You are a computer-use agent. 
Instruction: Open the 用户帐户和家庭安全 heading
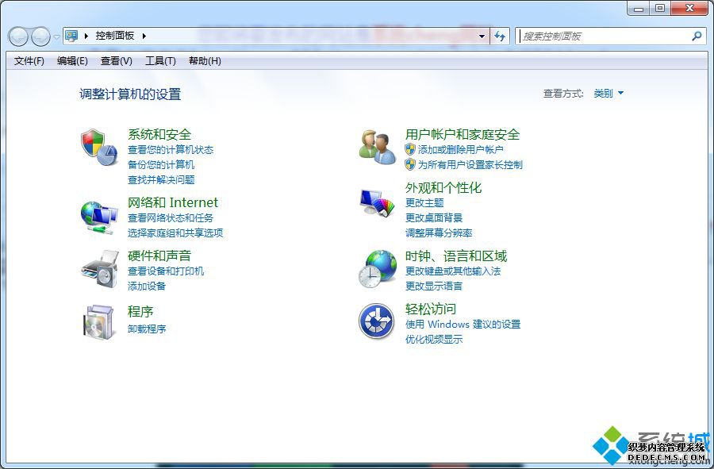463,134
